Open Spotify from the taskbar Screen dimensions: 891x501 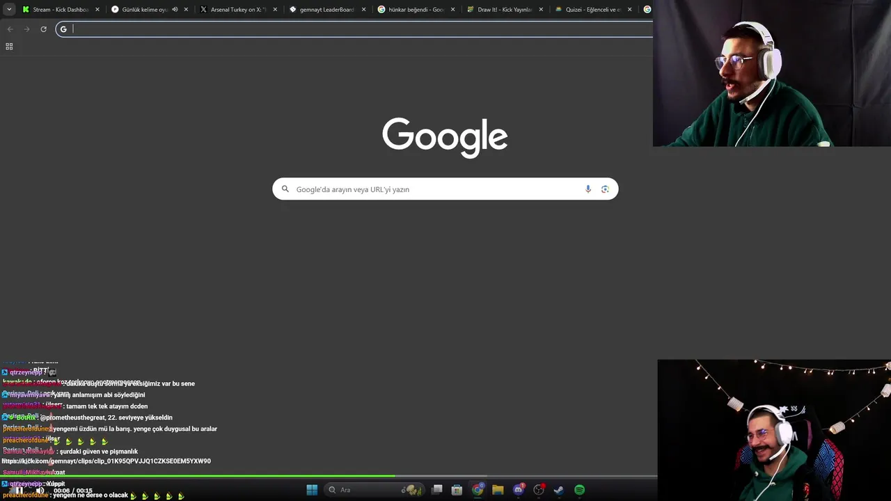click(x=579, y=490)
